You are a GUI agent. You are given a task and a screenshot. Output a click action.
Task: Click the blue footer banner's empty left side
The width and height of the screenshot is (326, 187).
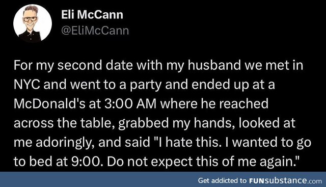94,179
